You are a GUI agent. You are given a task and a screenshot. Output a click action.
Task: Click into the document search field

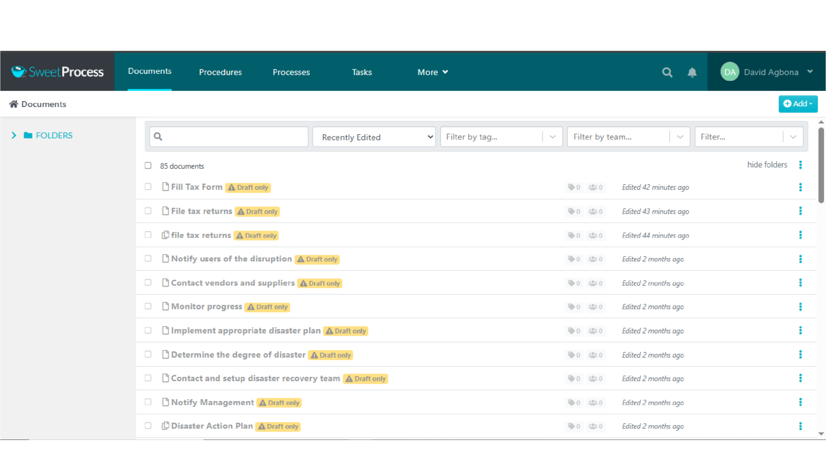(229, 137)
